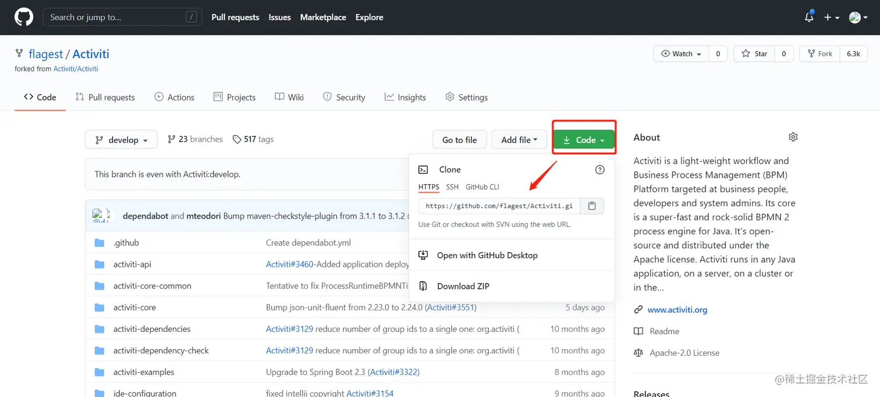Open the flagest owner link
This screenshot has height=397, width=880.
(x=46, y=54)
